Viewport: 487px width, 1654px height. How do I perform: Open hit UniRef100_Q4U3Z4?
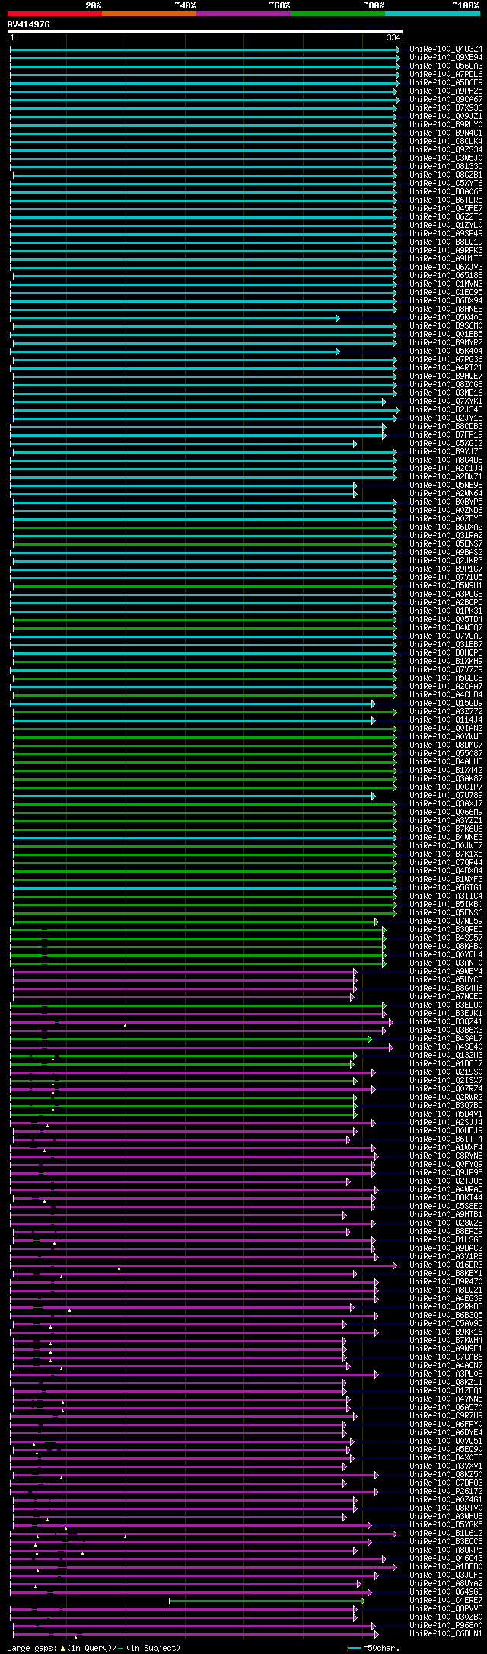pyautogui.click(x=446, y=49)
